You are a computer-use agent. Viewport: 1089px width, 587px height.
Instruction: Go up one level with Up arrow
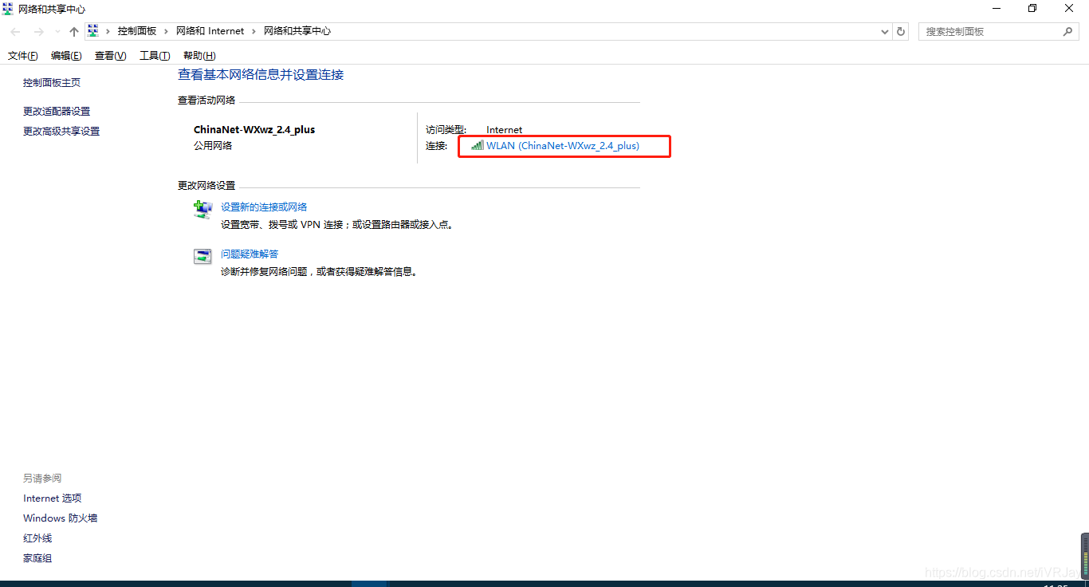point(74,31)
